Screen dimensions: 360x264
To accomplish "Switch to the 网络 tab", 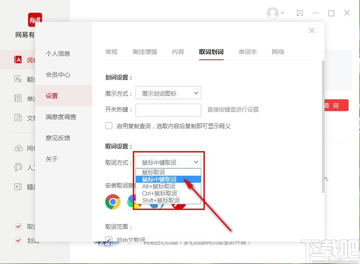I will (x=278, y=52).
